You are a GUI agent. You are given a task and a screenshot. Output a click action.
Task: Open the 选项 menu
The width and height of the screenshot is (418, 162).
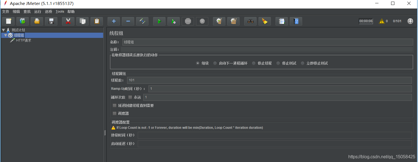tap(48, 12)
